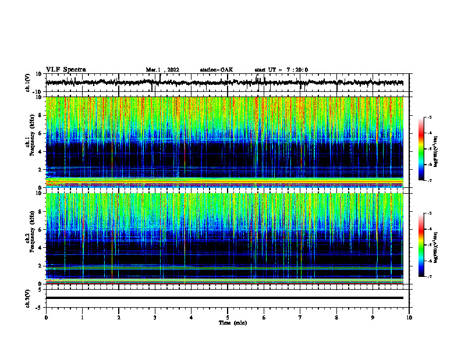461x356 pixels.
Task: Click the flat black trace in ch.3 panel
Action: 225,298
